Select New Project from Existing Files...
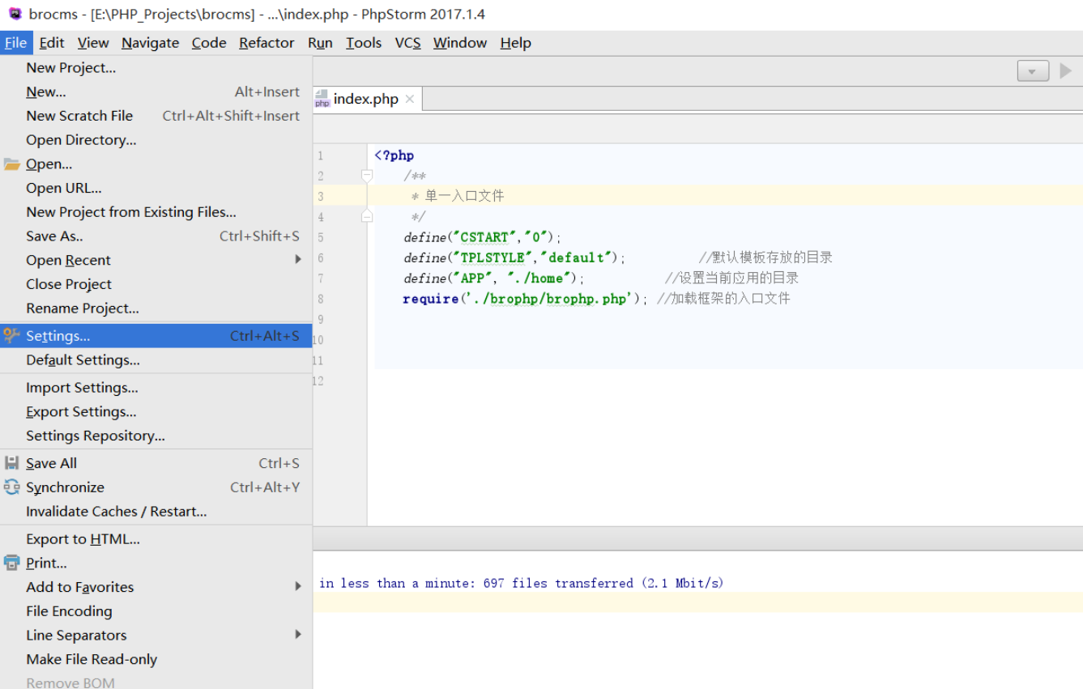This screenshot has width=1083, height=689. click(156, 212)
